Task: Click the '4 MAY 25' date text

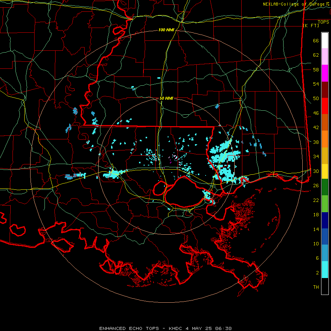Action: click(x=199, y=328)
